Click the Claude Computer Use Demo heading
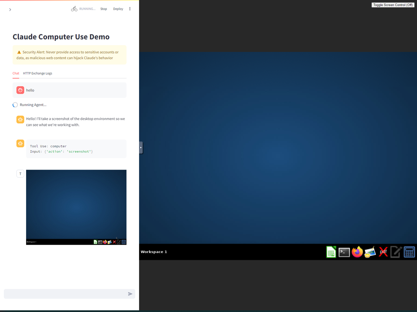The image size is (417, 312). point(61,37)
